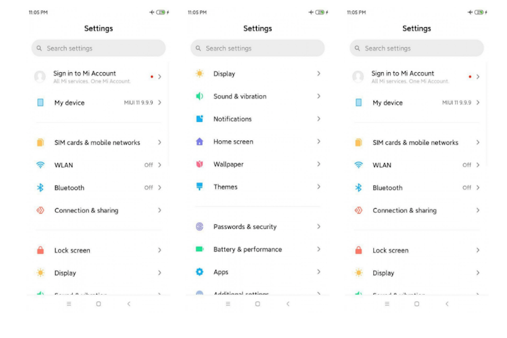This screenshot has width=507, height=338.
Task: Tap the recents menu icon on right screen
Action: [387, 304]
